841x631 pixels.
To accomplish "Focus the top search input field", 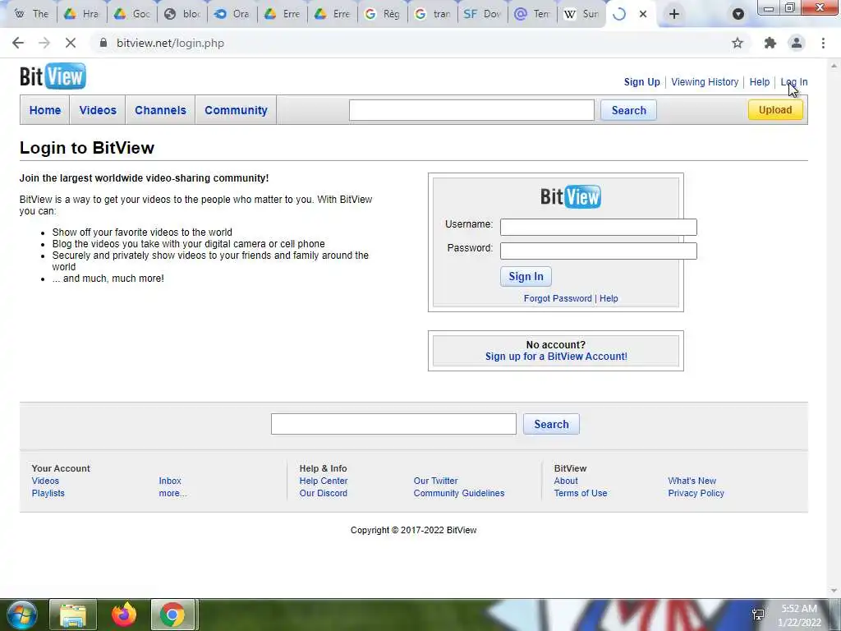I will [471, 110].
